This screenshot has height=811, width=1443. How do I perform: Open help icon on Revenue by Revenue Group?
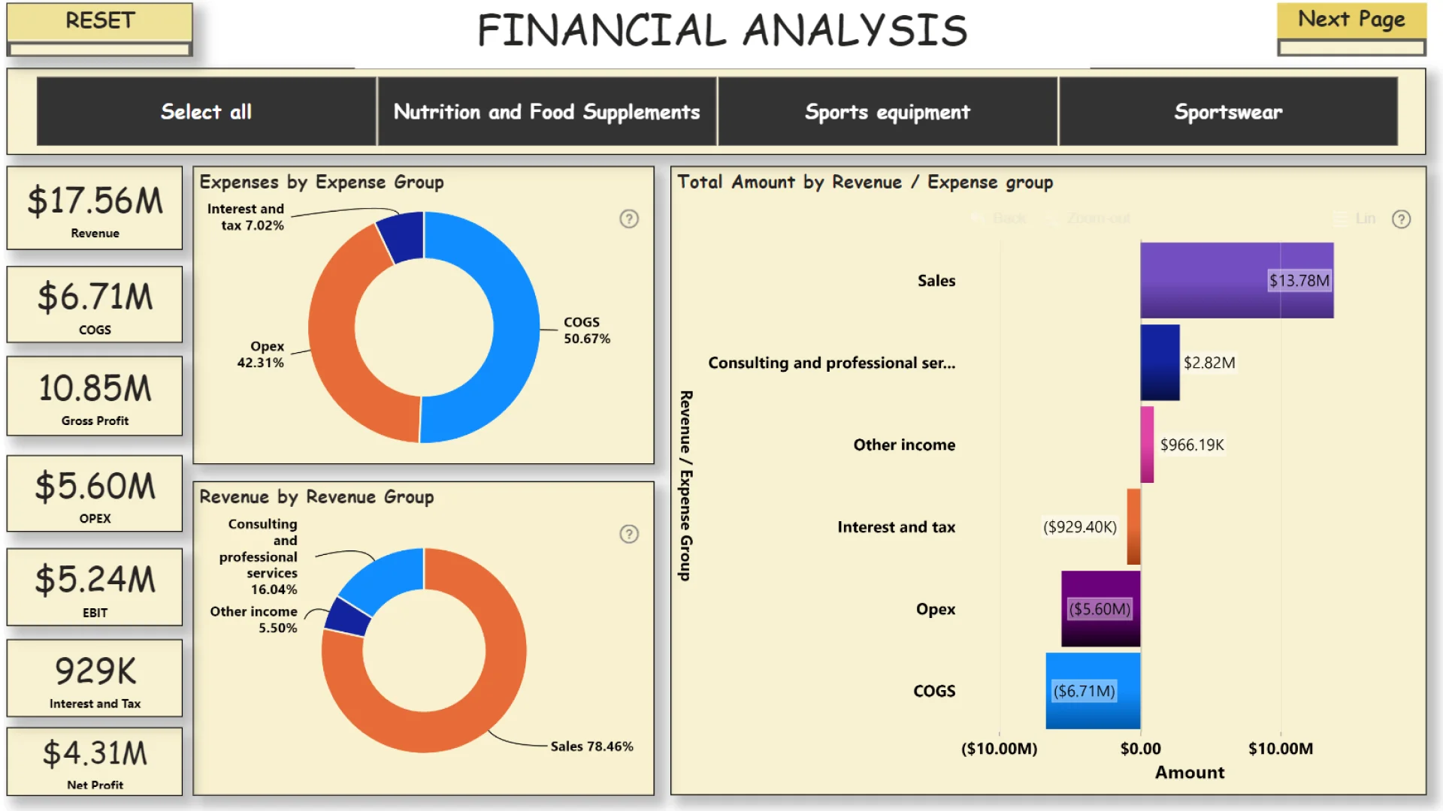point(629,534)
